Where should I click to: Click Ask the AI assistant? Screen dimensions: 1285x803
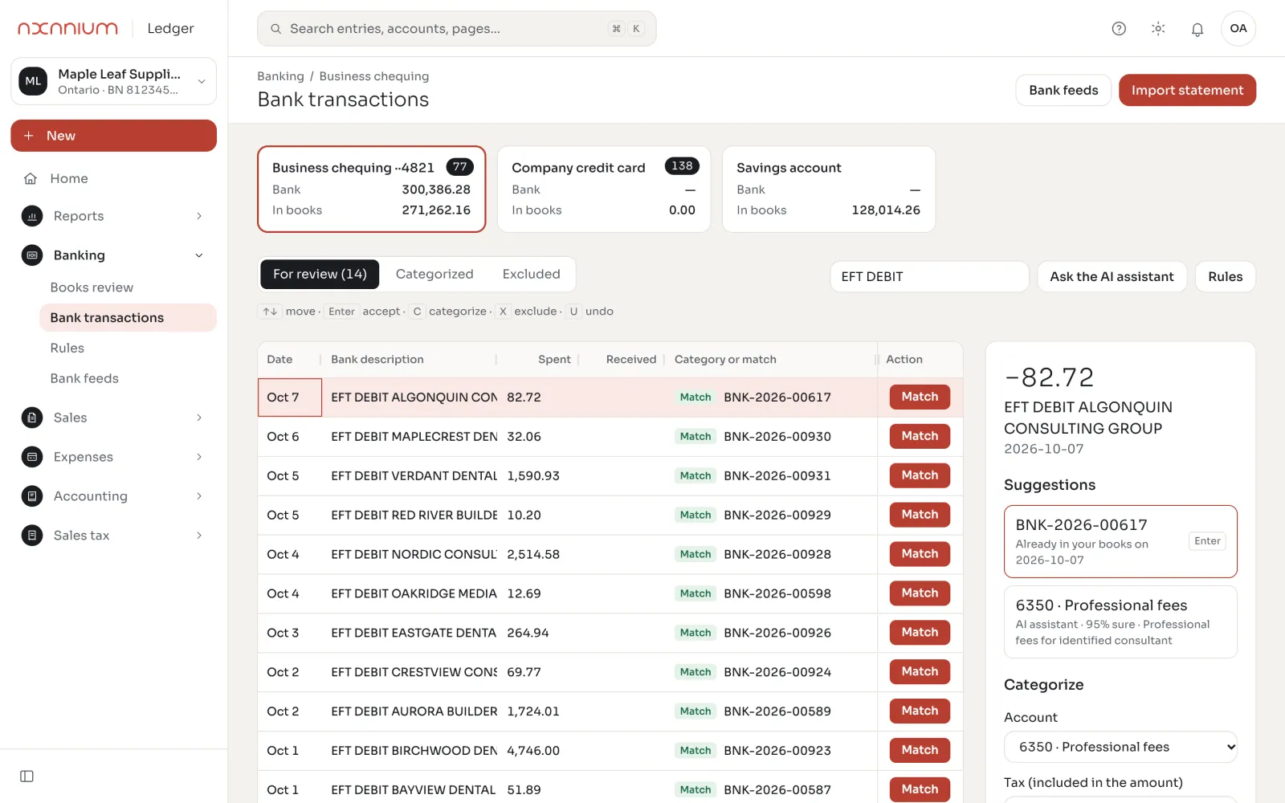[1112, 277]
